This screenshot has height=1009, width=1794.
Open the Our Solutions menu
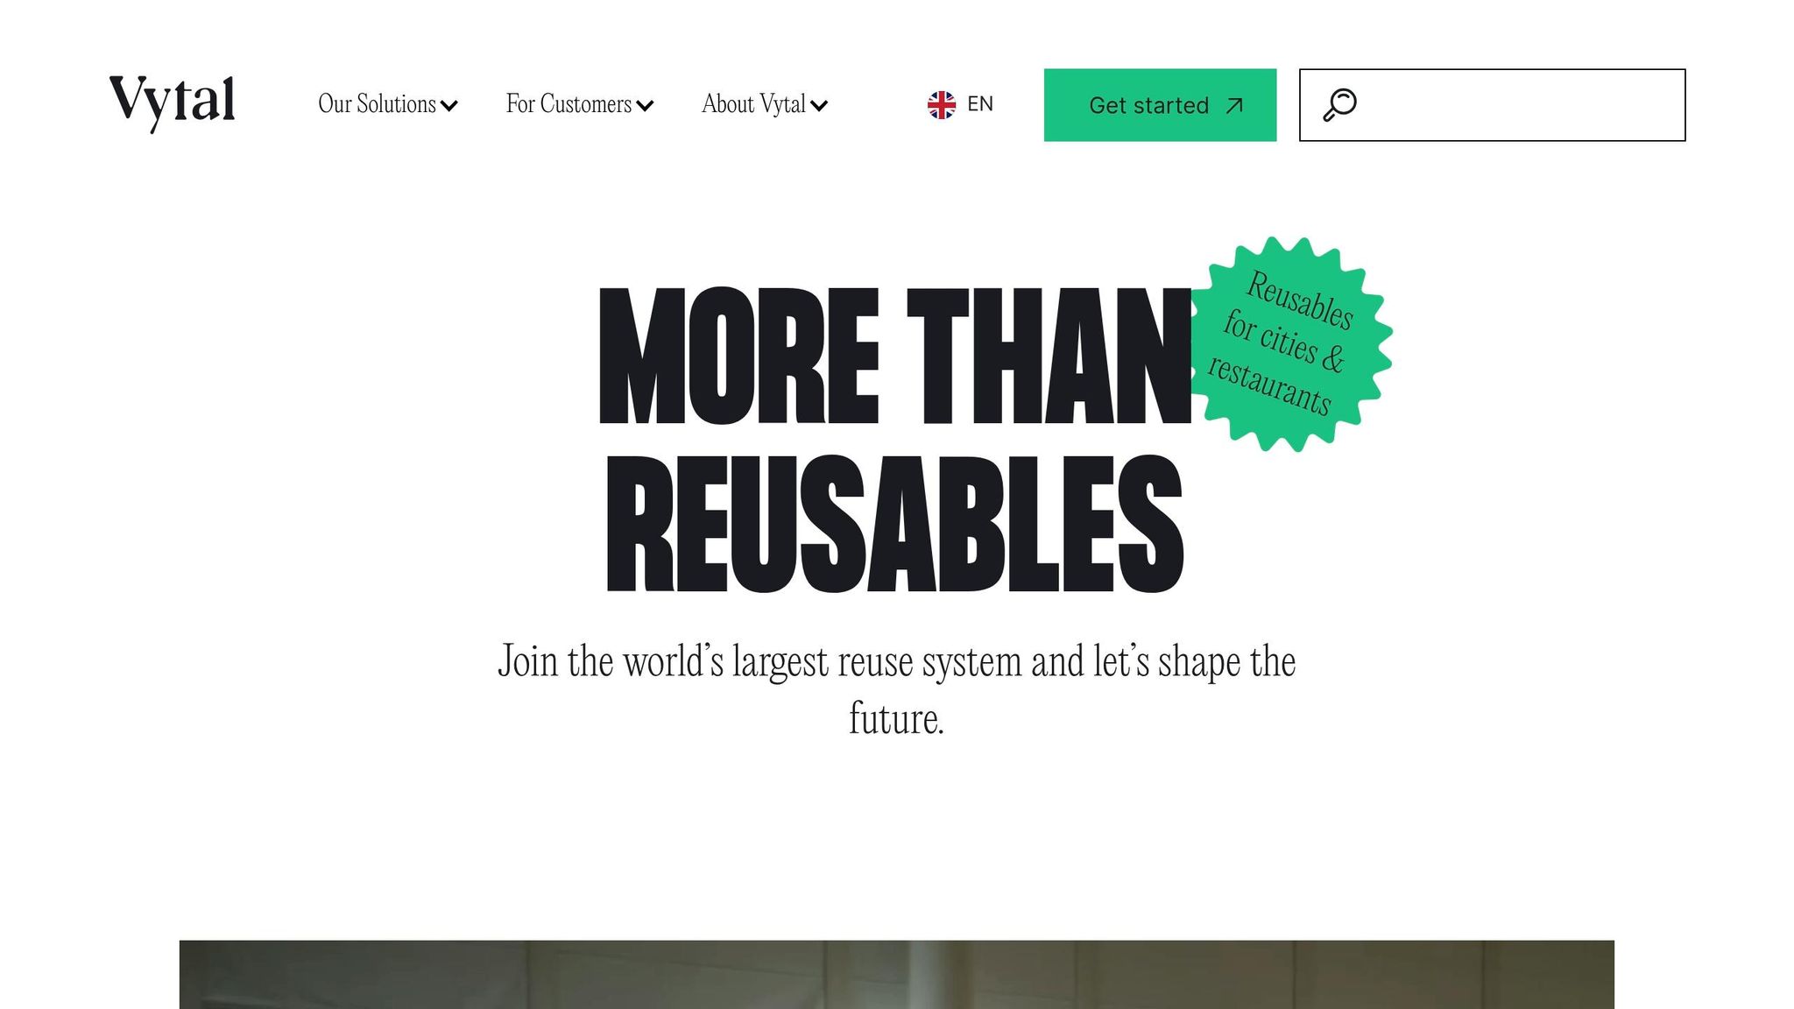pos(387,104)
